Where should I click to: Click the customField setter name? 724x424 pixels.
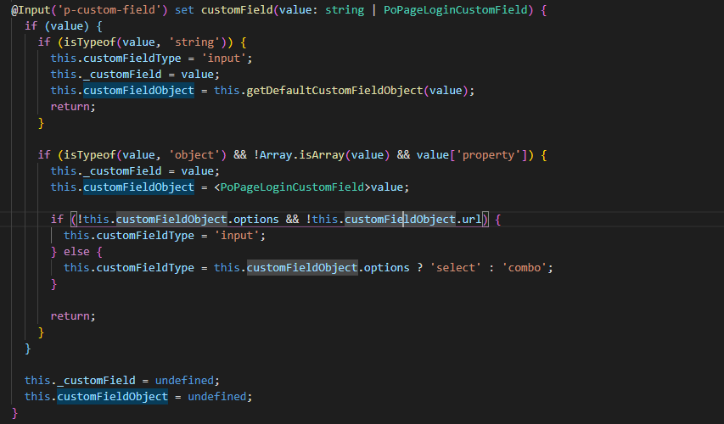tap(237, 9)
